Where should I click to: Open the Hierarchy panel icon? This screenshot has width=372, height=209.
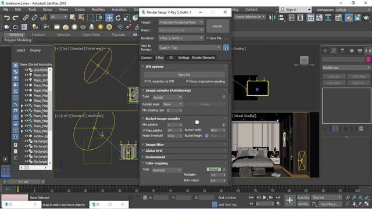tap(342, 51)
